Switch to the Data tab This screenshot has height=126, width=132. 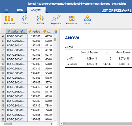[20, 10]
